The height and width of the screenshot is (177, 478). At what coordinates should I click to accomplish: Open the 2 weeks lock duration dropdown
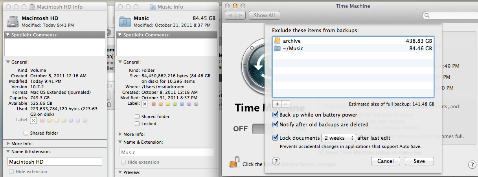338,138
